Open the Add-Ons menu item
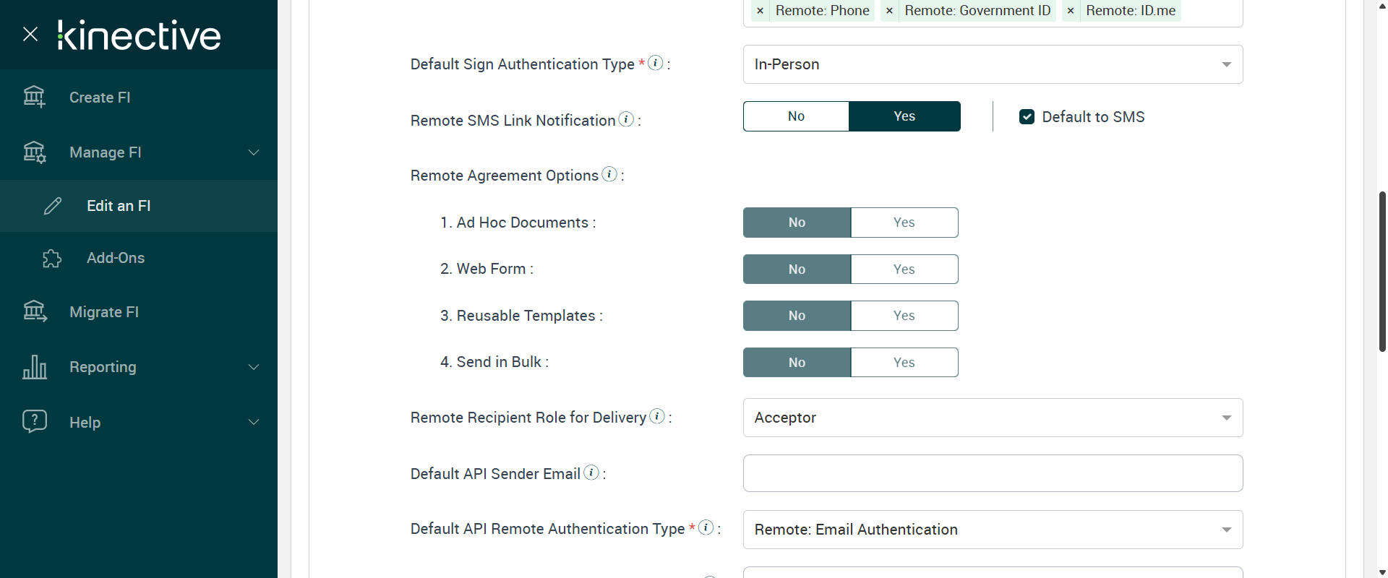Screen dimensions: 1388x578 tap(116, 258)
